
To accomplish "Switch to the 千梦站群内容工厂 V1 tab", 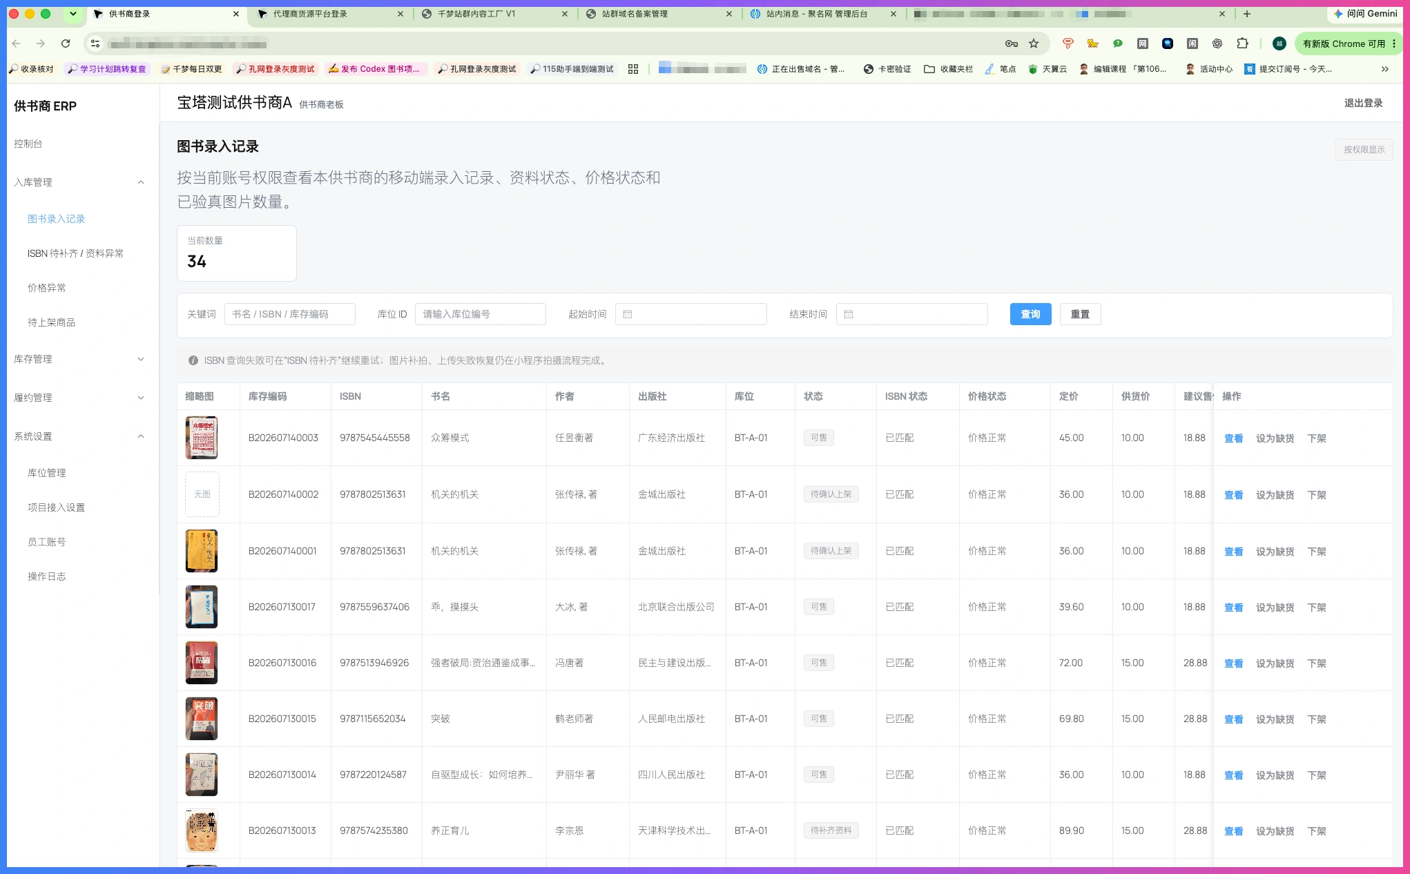I will [x=494, y=14].
